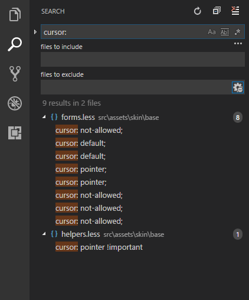Collapse forms.less result group
Screen dimensions: 249x300
pyautogui.click(x=44, y=117)
